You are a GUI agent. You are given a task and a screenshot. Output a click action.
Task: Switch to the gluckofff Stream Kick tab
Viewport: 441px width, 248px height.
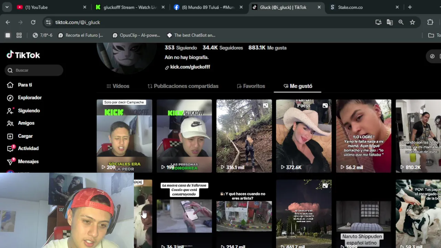pos(130,7)
